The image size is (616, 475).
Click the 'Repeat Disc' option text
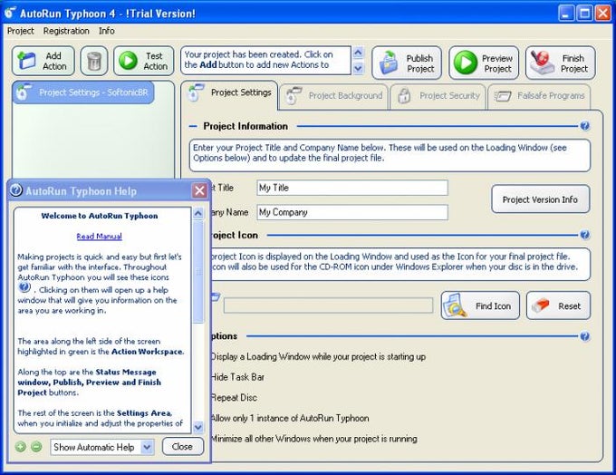pyautogui.click(x=234, y=398)
